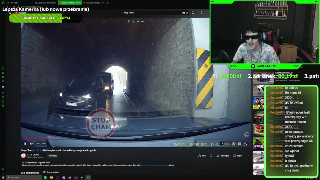The image size is (320, 180).
Task: Go to the YouTube home logo
Action: [20, 13]
